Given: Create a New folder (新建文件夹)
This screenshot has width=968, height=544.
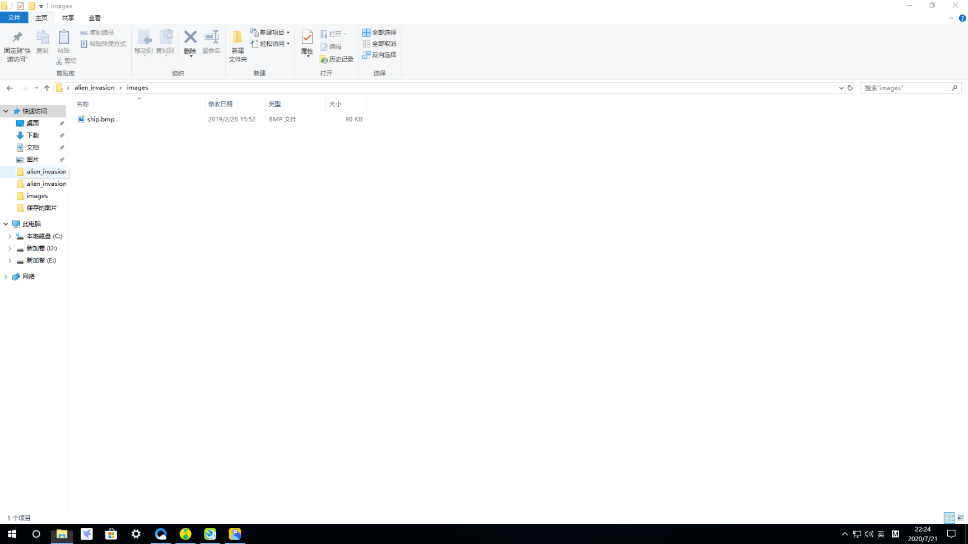Looking at the screenshot, I should tap(238, 46).
